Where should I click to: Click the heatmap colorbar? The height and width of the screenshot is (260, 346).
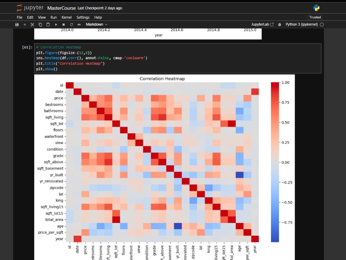tap(275, 162)
